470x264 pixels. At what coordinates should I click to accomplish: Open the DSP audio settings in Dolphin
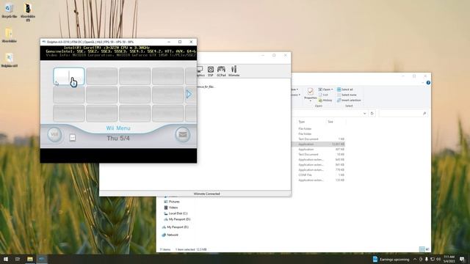pyautogui.click(x=211, y=71)
